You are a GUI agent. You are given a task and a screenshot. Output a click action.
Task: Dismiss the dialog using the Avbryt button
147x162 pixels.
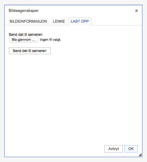pyautogui.click(x=114, y=149)
